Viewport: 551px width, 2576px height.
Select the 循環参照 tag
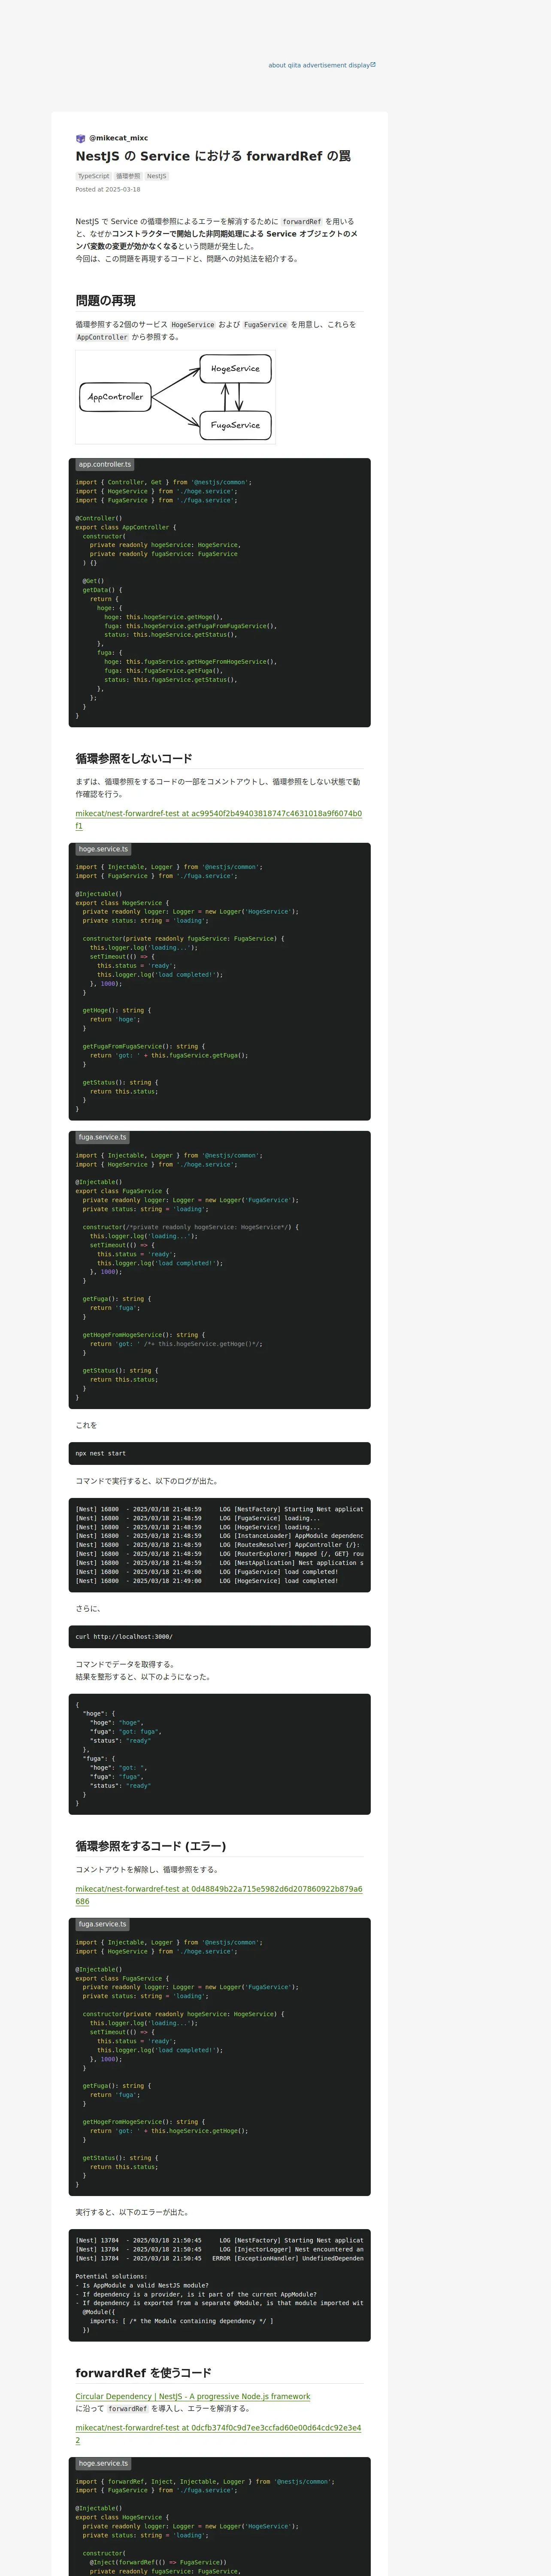(128, 176)
